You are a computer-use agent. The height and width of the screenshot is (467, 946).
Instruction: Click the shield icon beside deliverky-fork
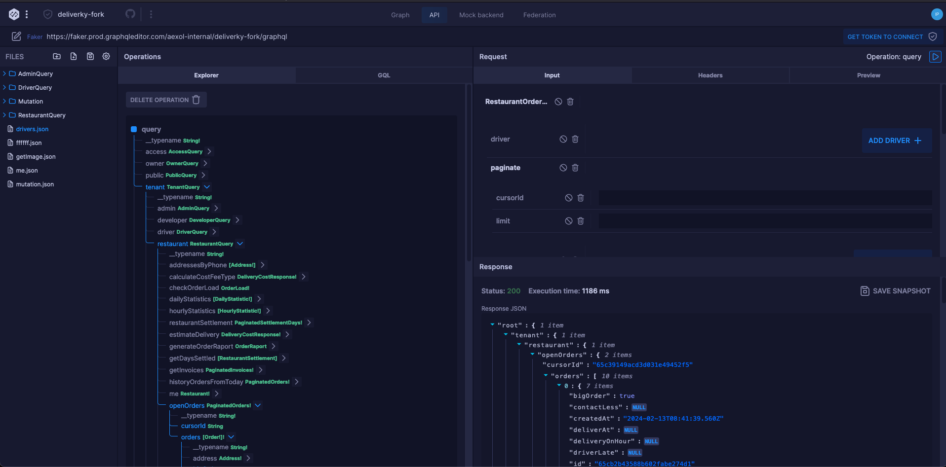tap(48, 14)
